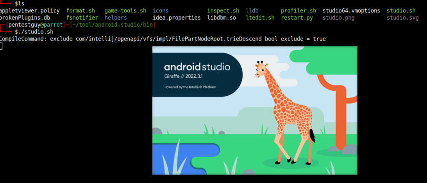The width and height of the screenshot is (427, 183).
Task: Click inspect.sh in the listing
Action: tap(224, 11)
